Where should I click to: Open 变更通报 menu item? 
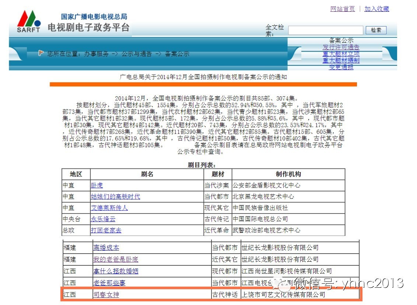point(341,67)
